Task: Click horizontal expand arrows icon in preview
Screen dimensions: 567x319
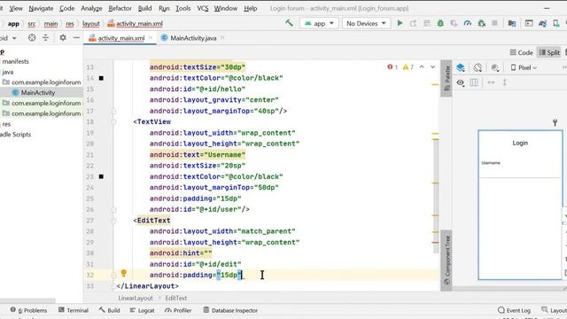Action: [x=491, y=82]
